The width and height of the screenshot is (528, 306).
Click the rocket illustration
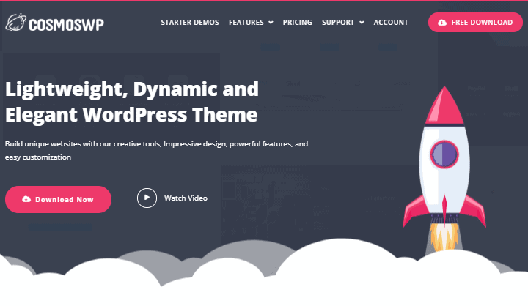click(444, 170)
